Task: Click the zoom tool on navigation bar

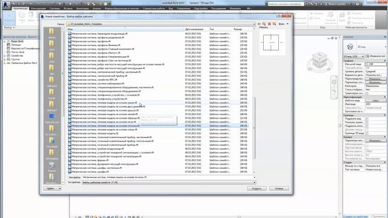Action: point(334,91)
